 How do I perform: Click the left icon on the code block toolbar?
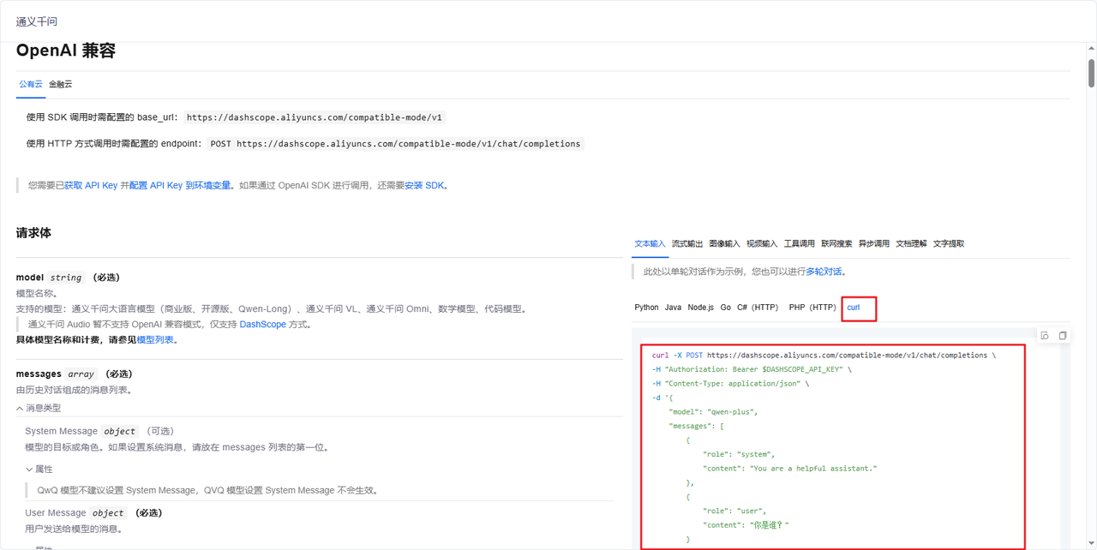pyautogui.click(x=1045, y=336)
